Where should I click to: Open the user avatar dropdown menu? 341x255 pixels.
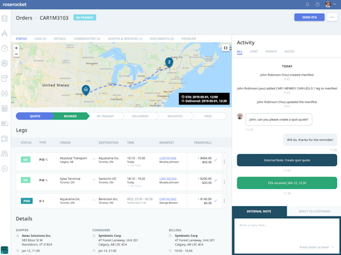pos(330,5)
